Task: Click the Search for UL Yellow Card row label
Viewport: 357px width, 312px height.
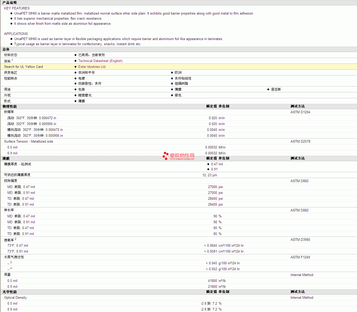Action: (x=23, y=67)
